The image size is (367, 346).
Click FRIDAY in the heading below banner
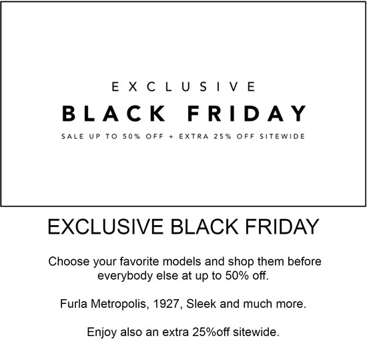(x=282, y=226)
